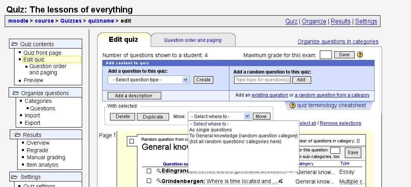Click the Results folder icon in sidebar
Screen dimensions: 411x187
point(18,135)
